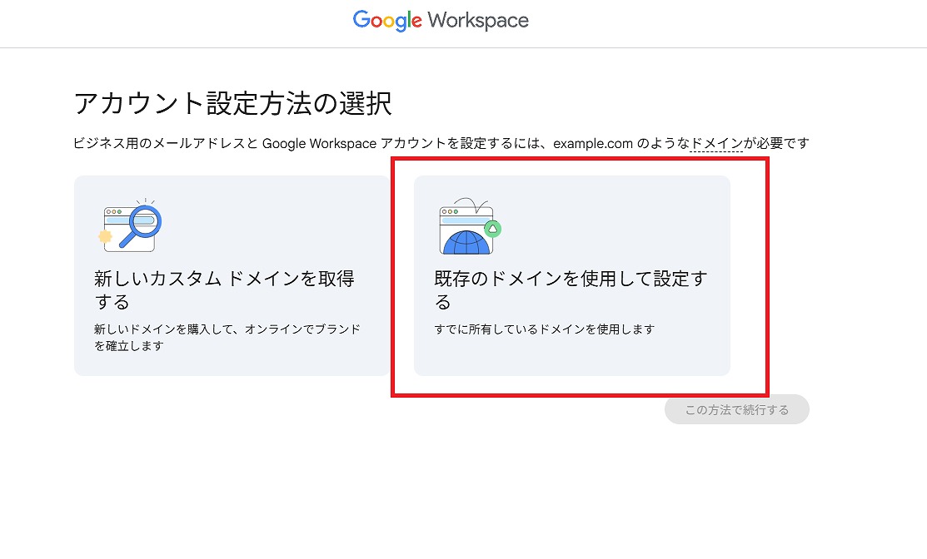Select the 新しいカスタム ドメインを取得する card
927x559 pixels.
click(231, 275)
